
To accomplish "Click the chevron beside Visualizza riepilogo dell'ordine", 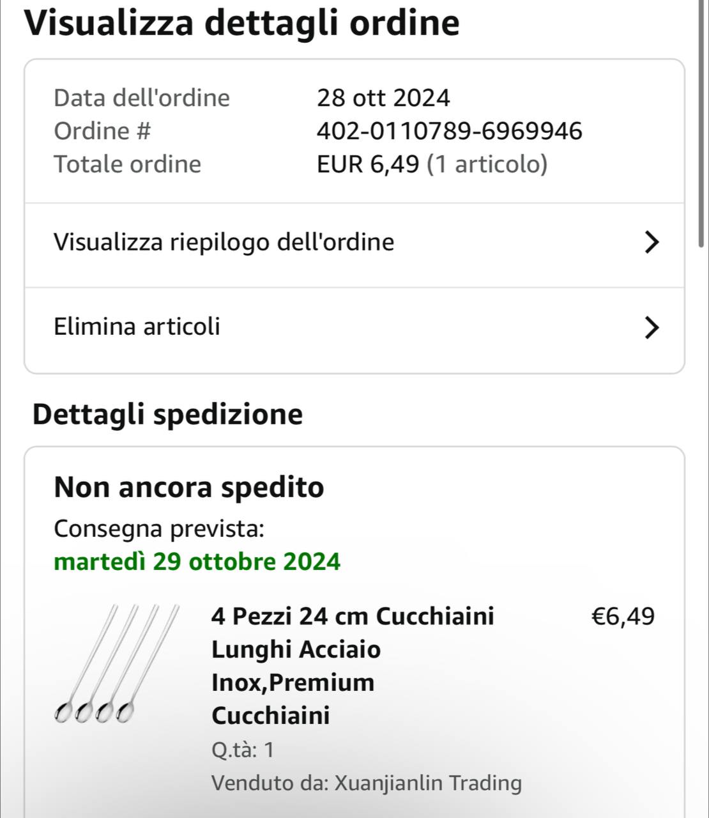I will [650, 243].
